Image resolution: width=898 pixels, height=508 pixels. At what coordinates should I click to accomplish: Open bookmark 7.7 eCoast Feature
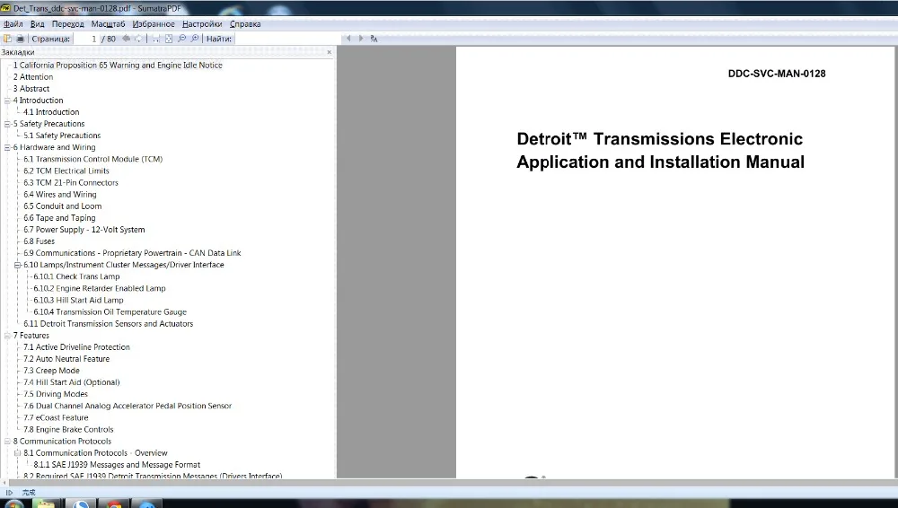point(56,417)
